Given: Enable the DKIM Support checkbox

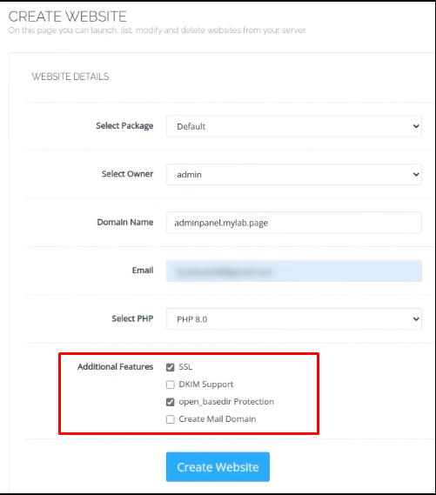Looking at the screenshot, I should coord(171,385).
